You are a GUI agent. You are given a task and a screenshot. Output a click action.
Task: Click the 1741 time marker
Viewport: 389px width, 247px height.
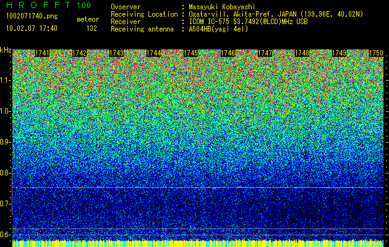click(x=43, y=53)
